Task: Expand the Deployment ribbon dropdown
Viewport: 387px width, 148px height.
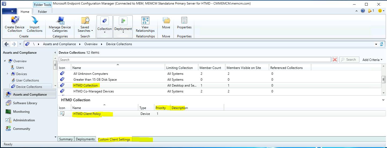Action: point(123,26)
